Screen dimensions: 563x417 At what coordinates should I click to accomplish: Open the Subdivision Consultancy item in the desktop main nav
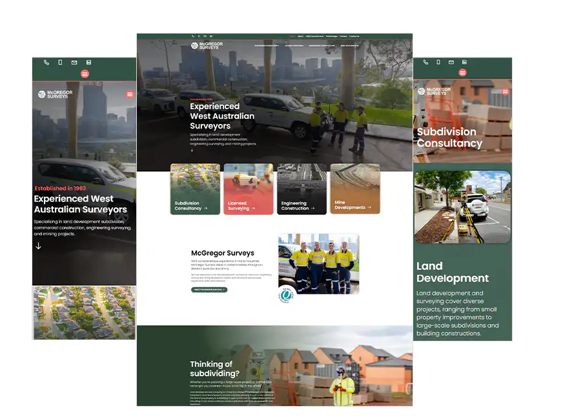click(x=267, y=46)
